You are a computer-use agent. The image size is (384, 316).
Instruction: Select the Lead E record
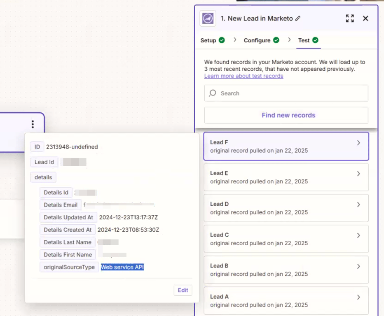click(286, 177)
